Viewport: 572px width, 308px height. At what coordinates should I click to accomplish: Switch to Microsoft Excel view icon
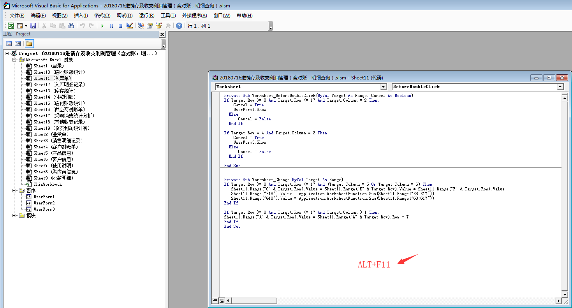pyautogui.click(x=11, y=26)
